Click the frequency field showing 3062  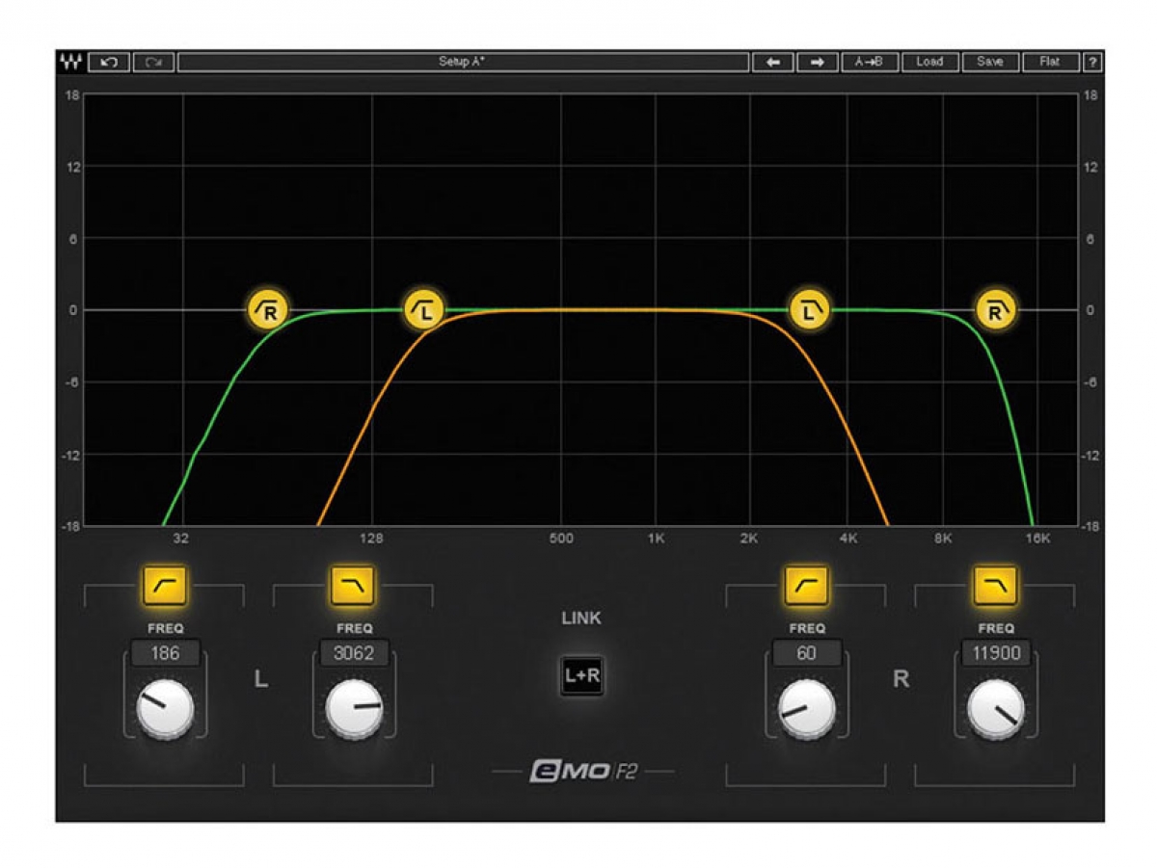tap(353, 653)
